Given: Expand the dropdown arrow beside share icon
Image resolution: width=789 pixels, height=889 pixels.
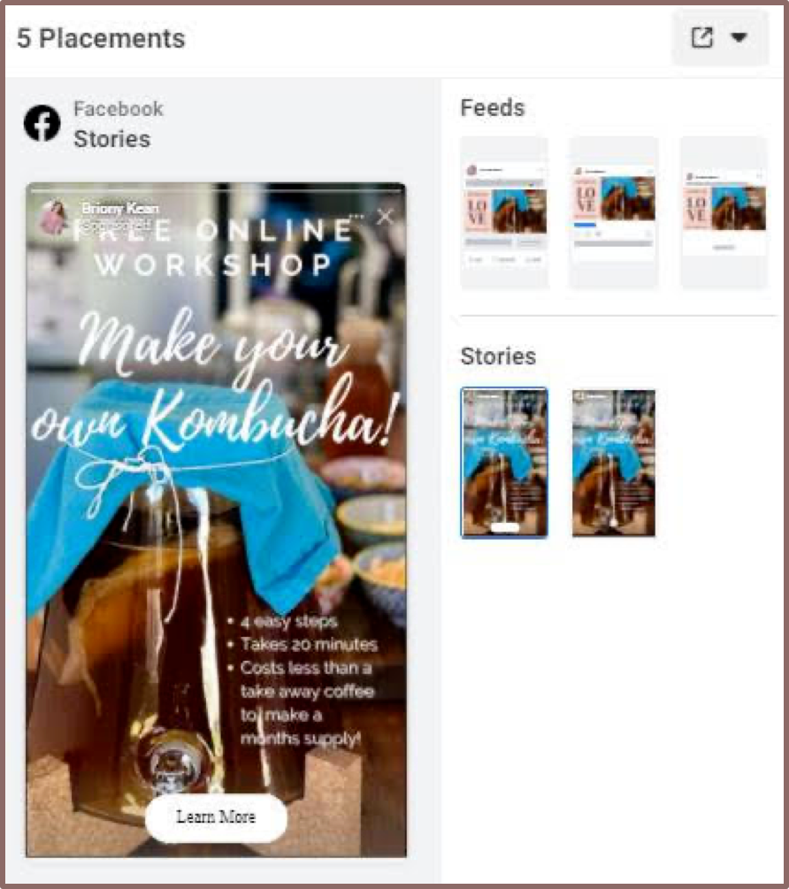Looking at the screenshot, I should point(739,37).
